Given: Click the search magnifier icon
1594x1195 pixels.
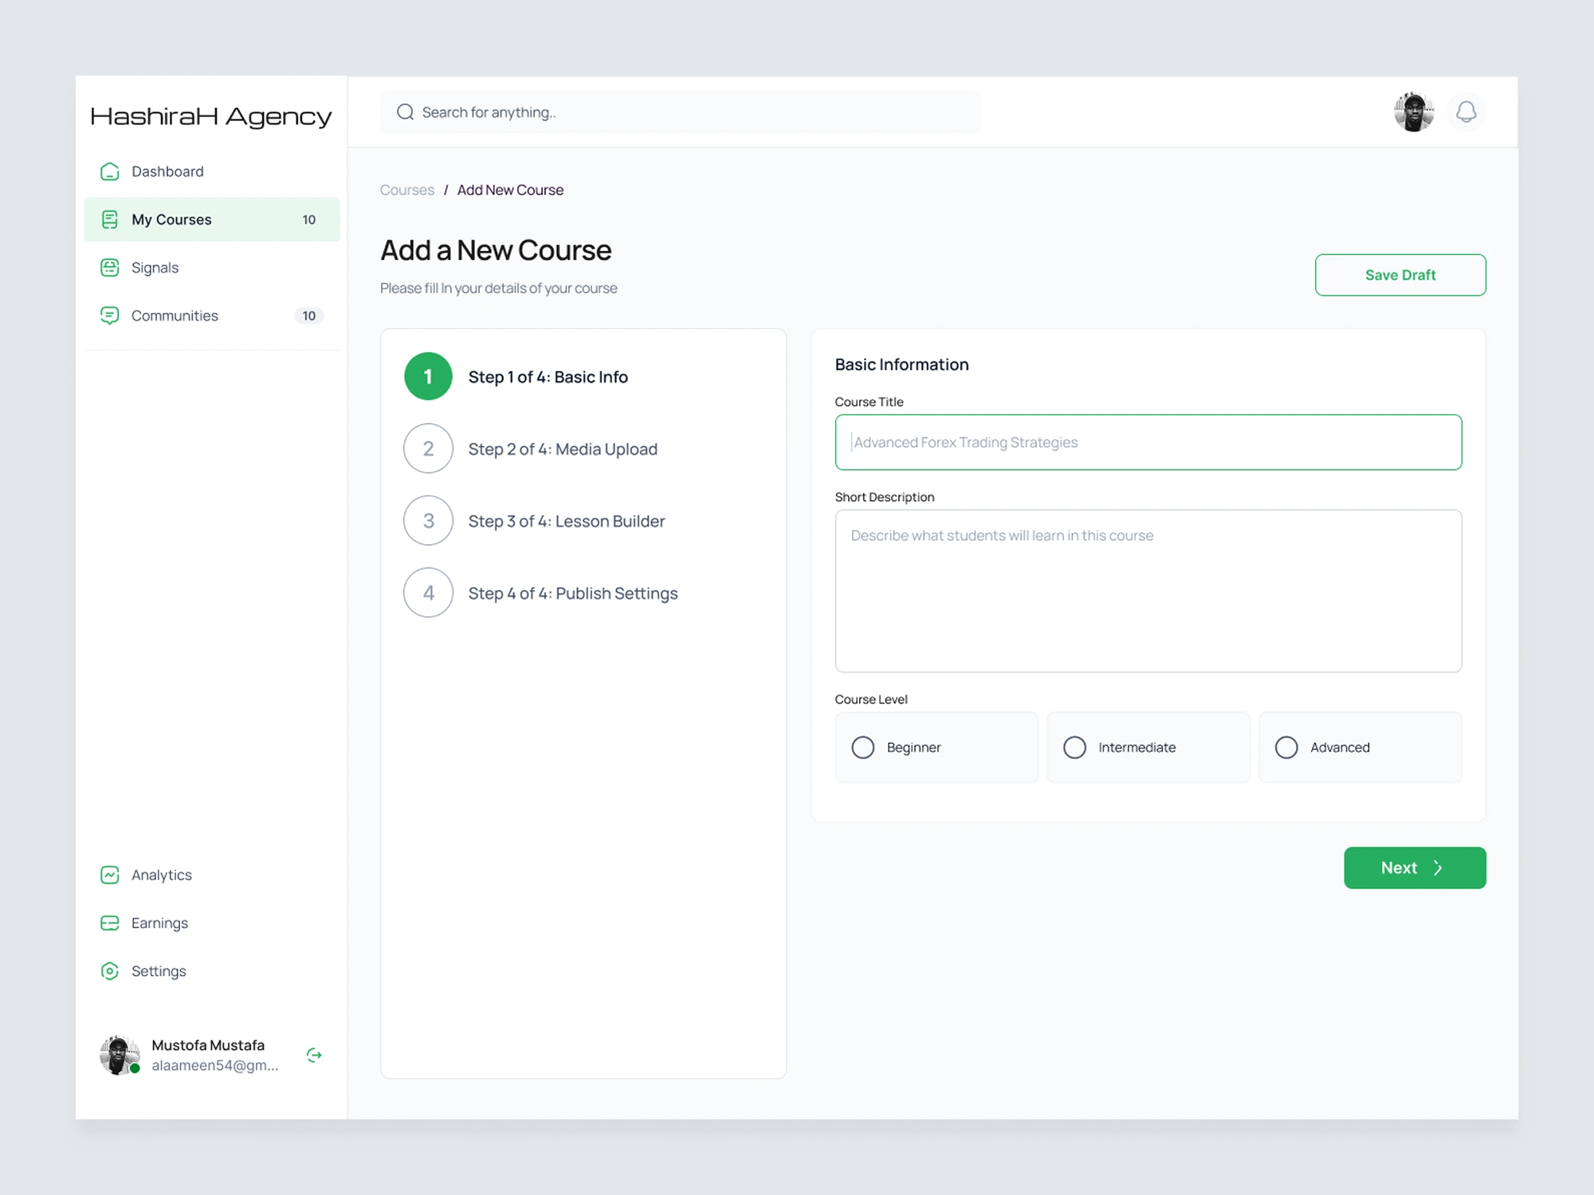Looking at the screenshot, I should coord(405,112).
